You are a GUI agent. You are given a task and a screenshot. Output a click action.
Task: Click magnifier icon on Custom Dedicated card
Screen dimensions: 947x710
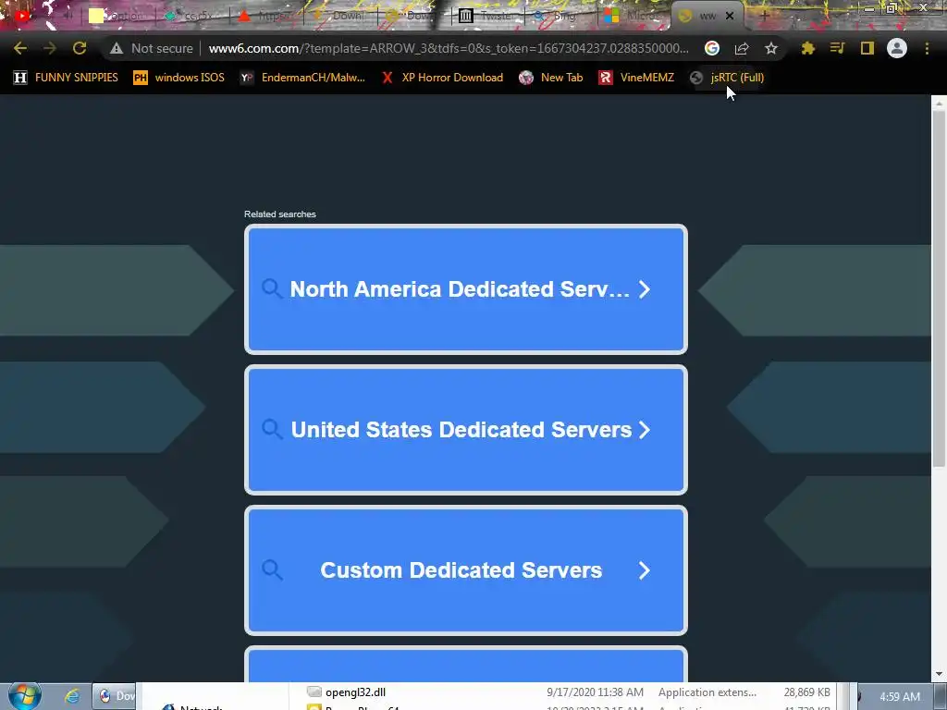click(x=272, y=569)
